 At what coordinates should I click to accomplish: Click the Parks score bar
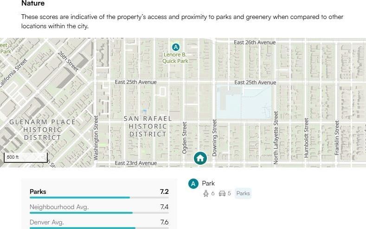tap(99, 198)
